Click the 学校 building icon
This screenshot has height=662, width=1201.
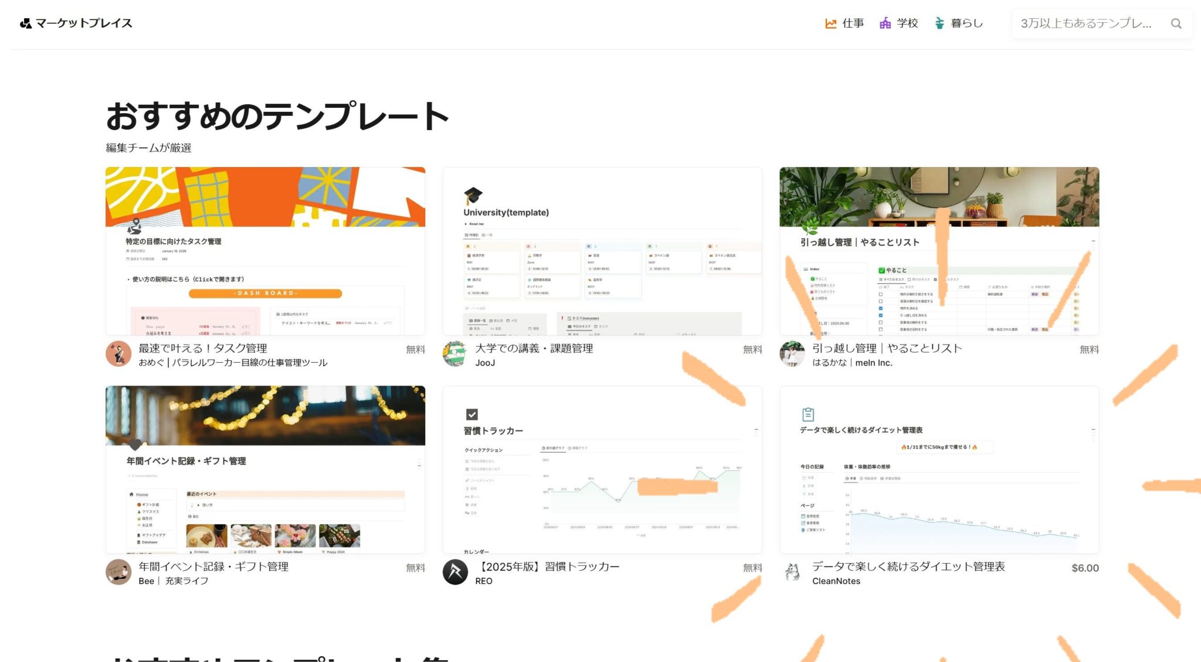(x=885, y=23)
